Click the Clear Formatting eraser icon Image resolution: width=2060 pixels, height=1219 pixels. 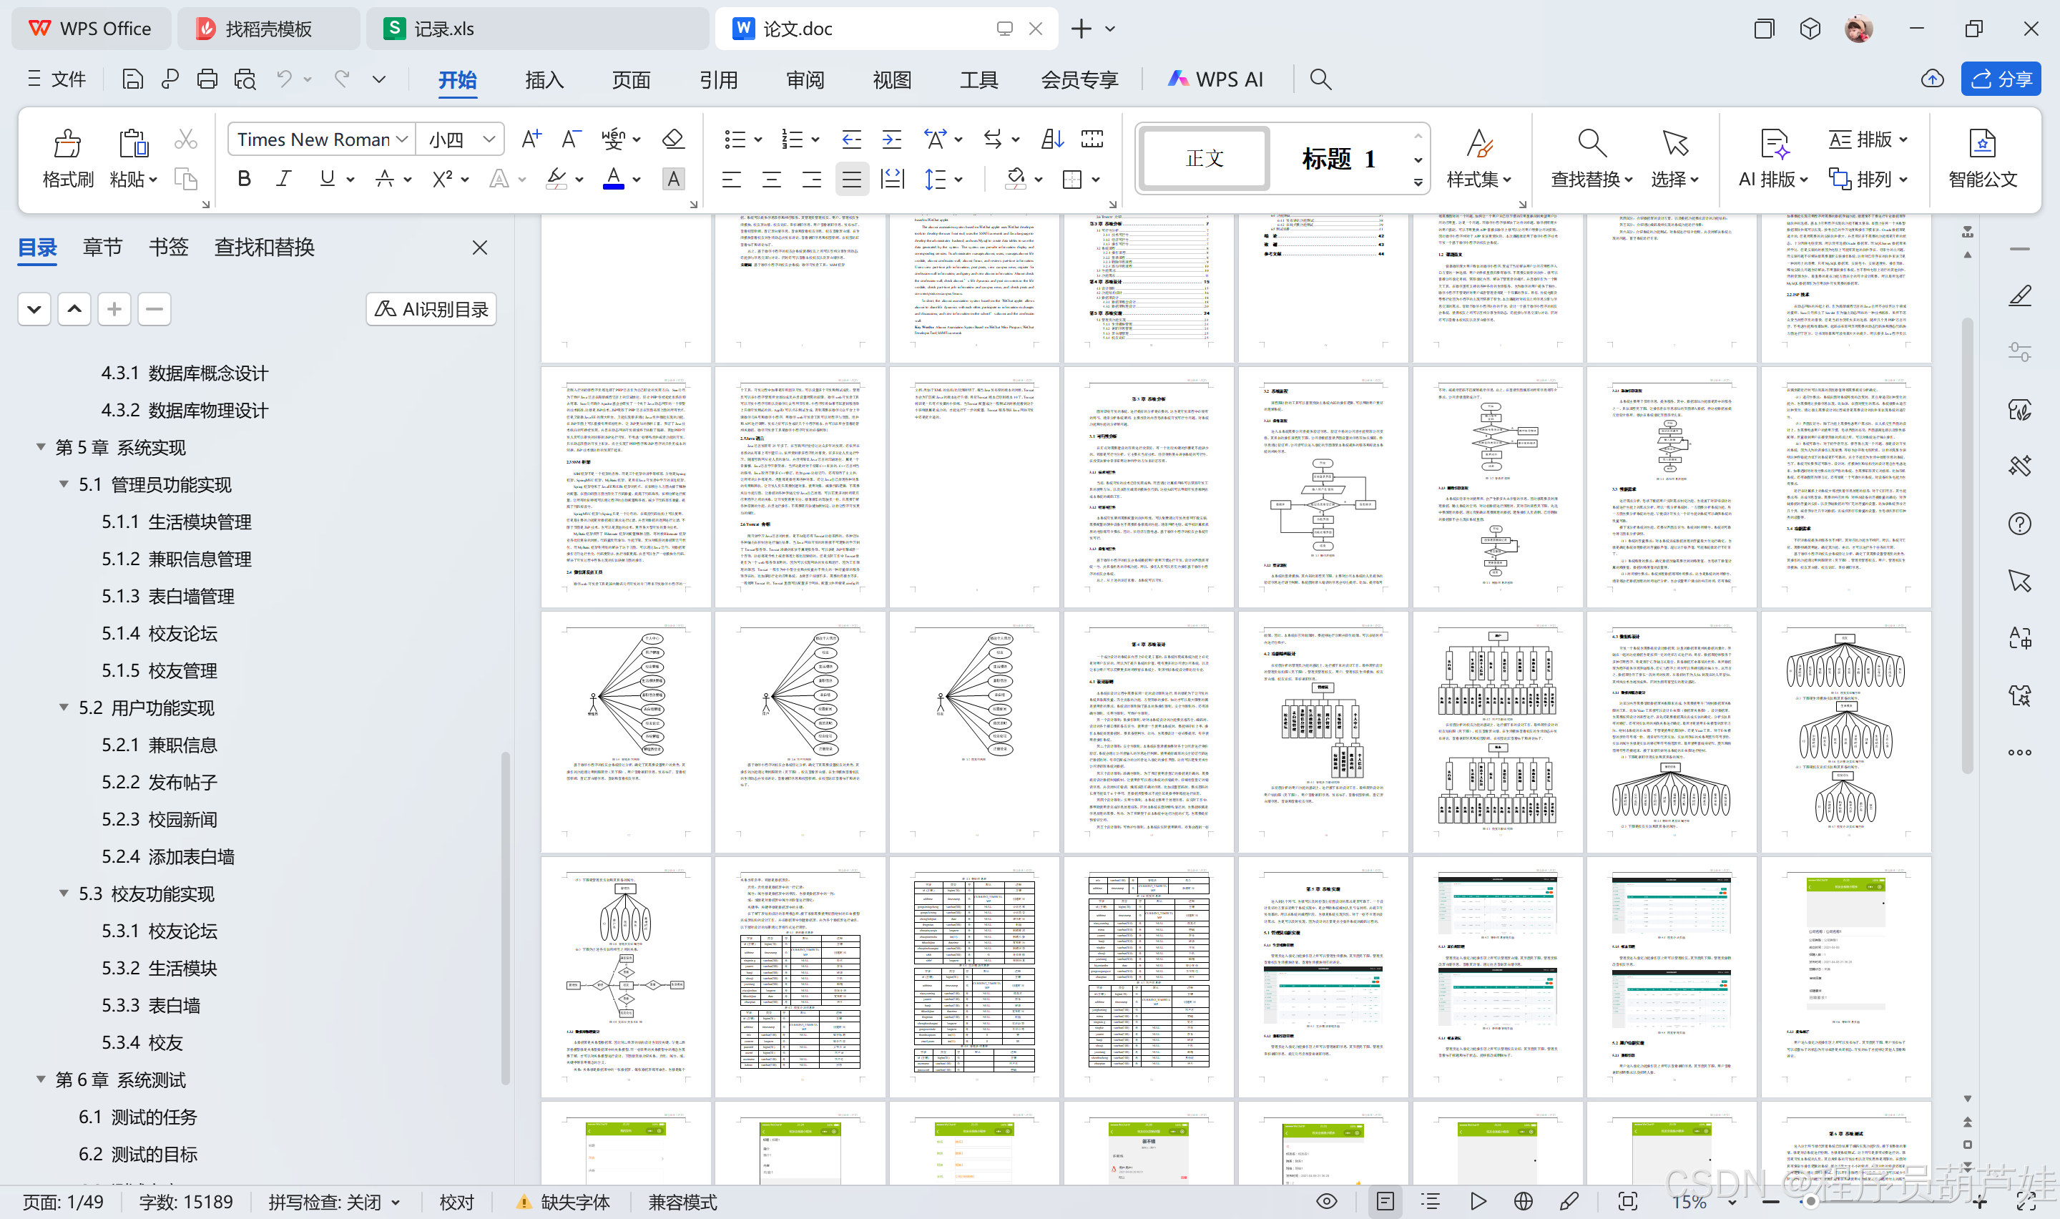(673, 139)
